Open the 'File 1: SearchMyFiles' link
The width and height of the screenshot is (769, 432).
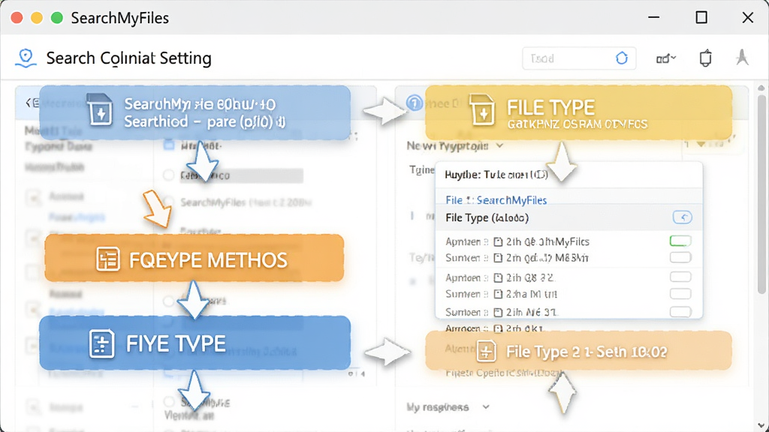[x=496, y=199]
